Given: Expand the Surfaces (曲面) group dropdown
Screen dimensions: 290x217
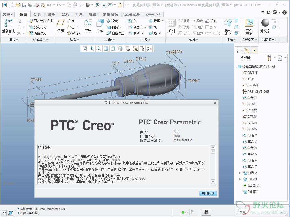Looking at the screenshot, I should [231, 40].
